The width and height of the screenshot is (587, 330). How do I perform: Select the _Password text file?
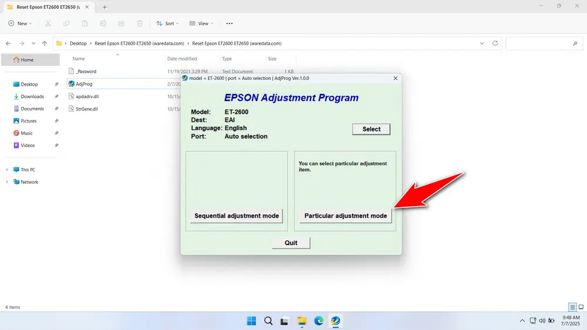(86, 72)
